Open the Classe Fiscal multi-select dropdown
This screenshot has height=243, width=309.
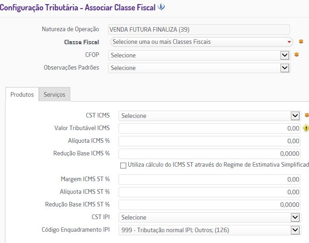click(x=201, y=42)
